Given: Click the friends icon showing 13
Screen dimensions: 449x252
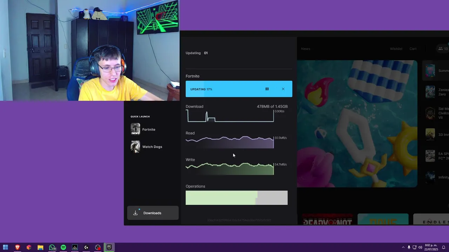Looking at the screenshot, I should (x=443, y=49).
